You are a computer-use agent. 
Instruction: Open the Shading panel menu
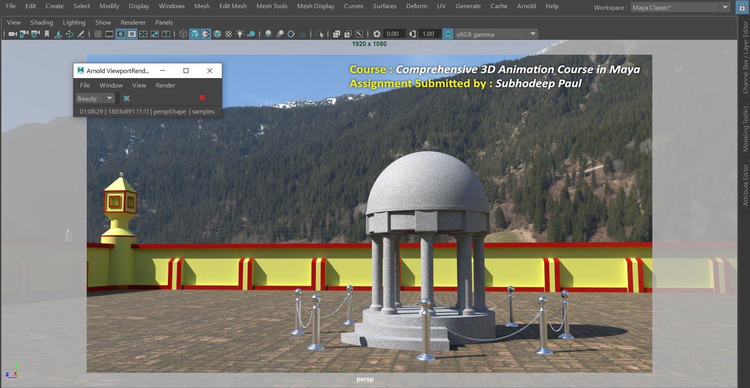point(42,22)
